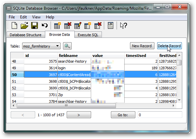
Task: Click the 'ctl00$ContentArea$' fieldname cell
Action: (74, 75)
